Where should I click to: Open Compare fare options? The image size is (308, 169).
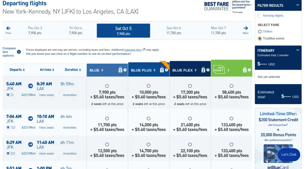point(9,52)
